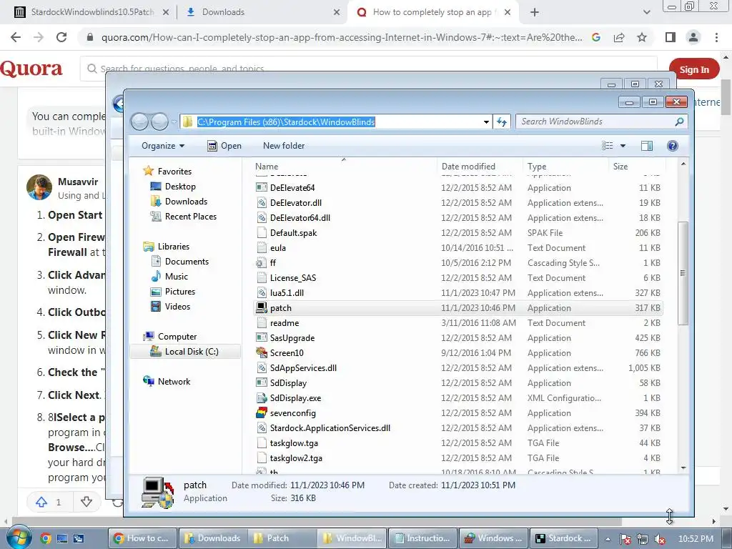The width and height of the screenshot is (732, 549).
Task: Open Documents library
Action: (187, 262)
